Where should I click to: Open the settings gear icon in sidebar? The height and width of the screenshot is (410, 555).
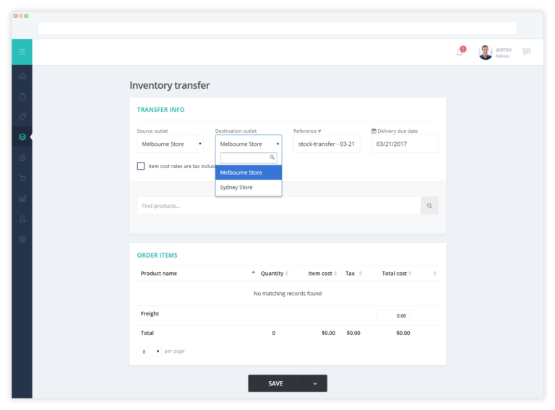click(22, 239)
